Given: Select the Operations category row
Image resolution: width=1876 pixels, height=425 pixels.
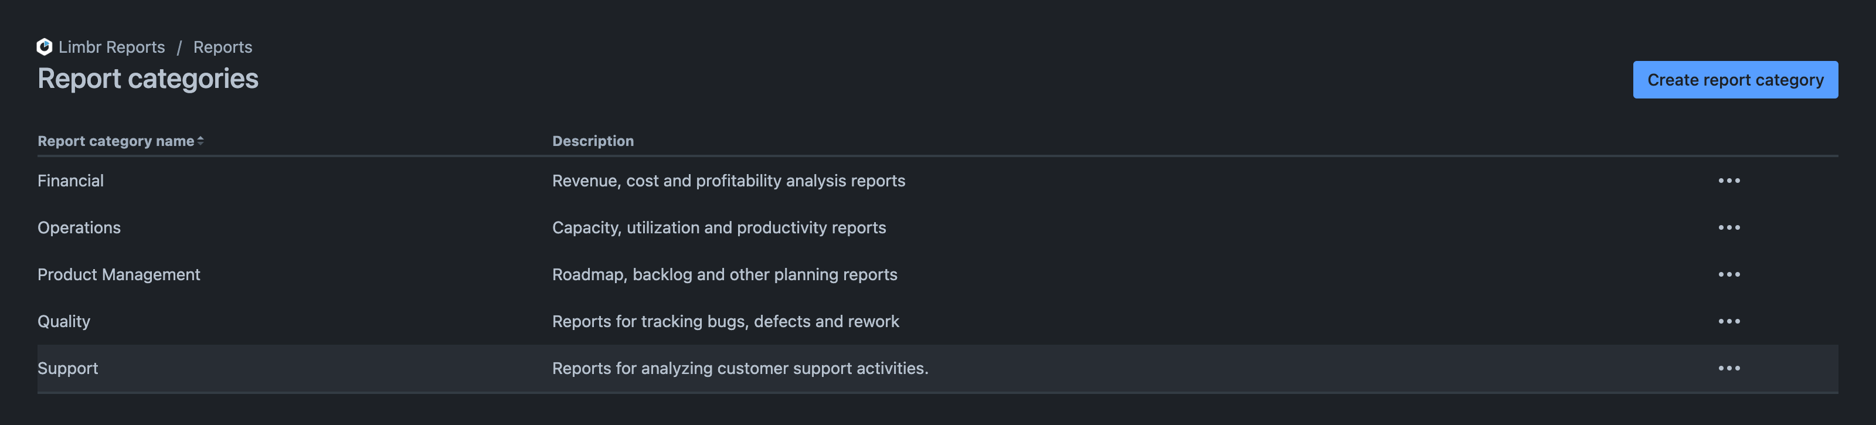Looking at the screenshot, I should click(x=79, y=227).
